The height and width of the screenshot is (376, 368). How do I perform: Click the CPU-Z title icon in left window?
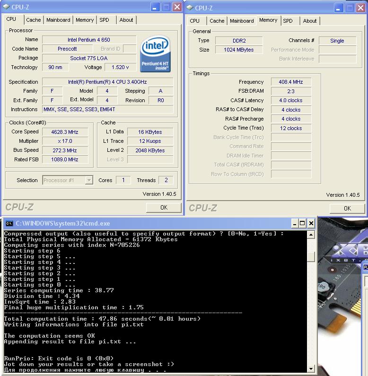coord(7,7)
